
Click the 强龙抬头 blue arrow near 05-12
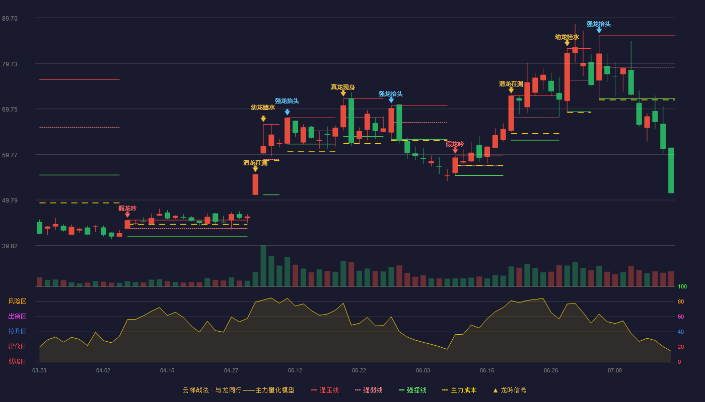click(287, 112)
